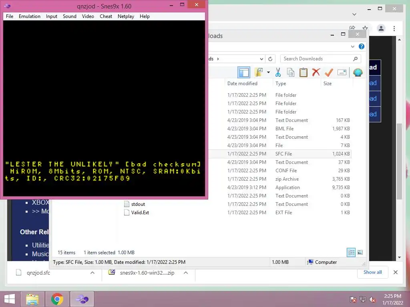Click the shell globe toolbar icon
This screenshot has width=410, height=307.
358,72
